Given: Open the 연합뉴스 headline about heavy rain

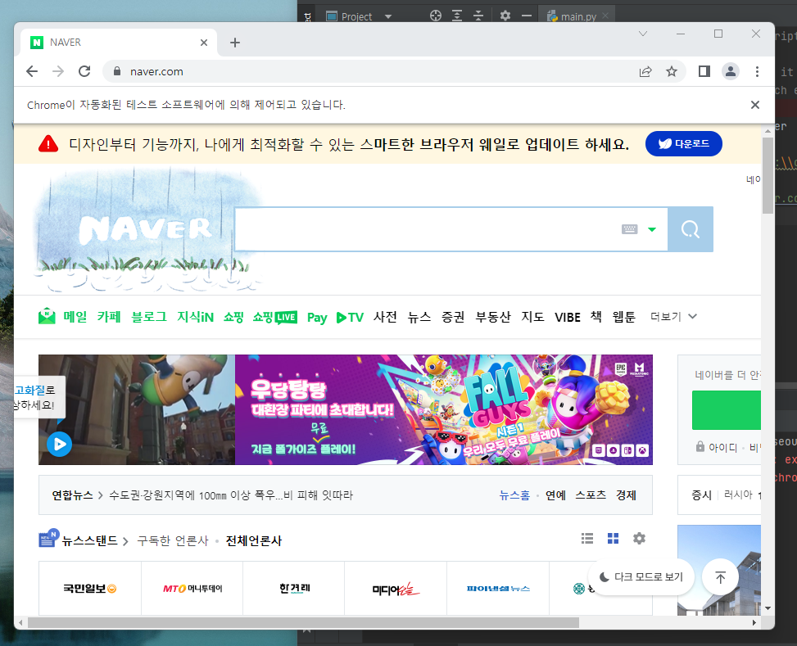Looking at the screenshot, I should [x=231, y=495].
